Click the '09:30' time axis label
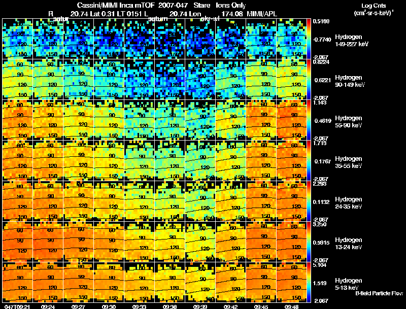This screenshot has width=406, height=309. [x=109, y=306]
